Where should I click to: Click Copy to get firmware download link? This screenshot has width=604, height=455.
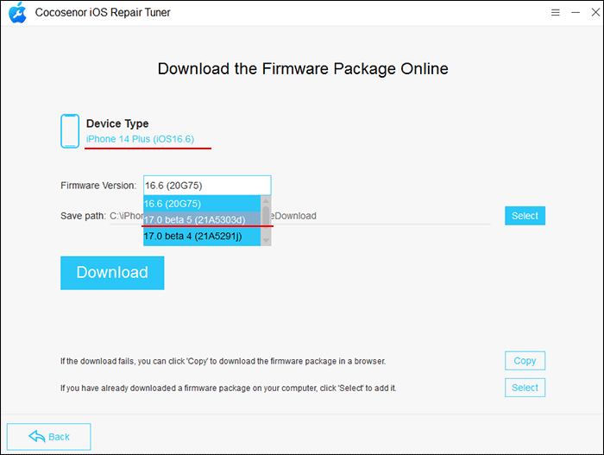[525, 361]
